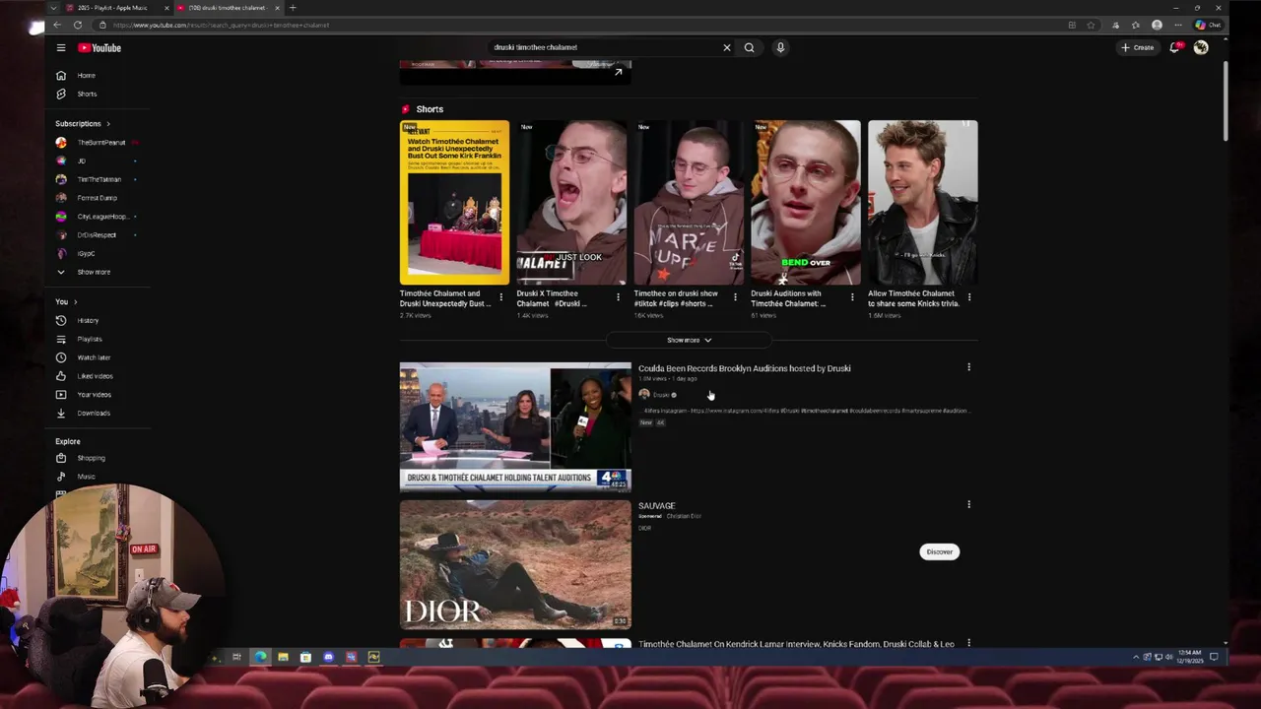Open a new browser tab

pos(293,8)
